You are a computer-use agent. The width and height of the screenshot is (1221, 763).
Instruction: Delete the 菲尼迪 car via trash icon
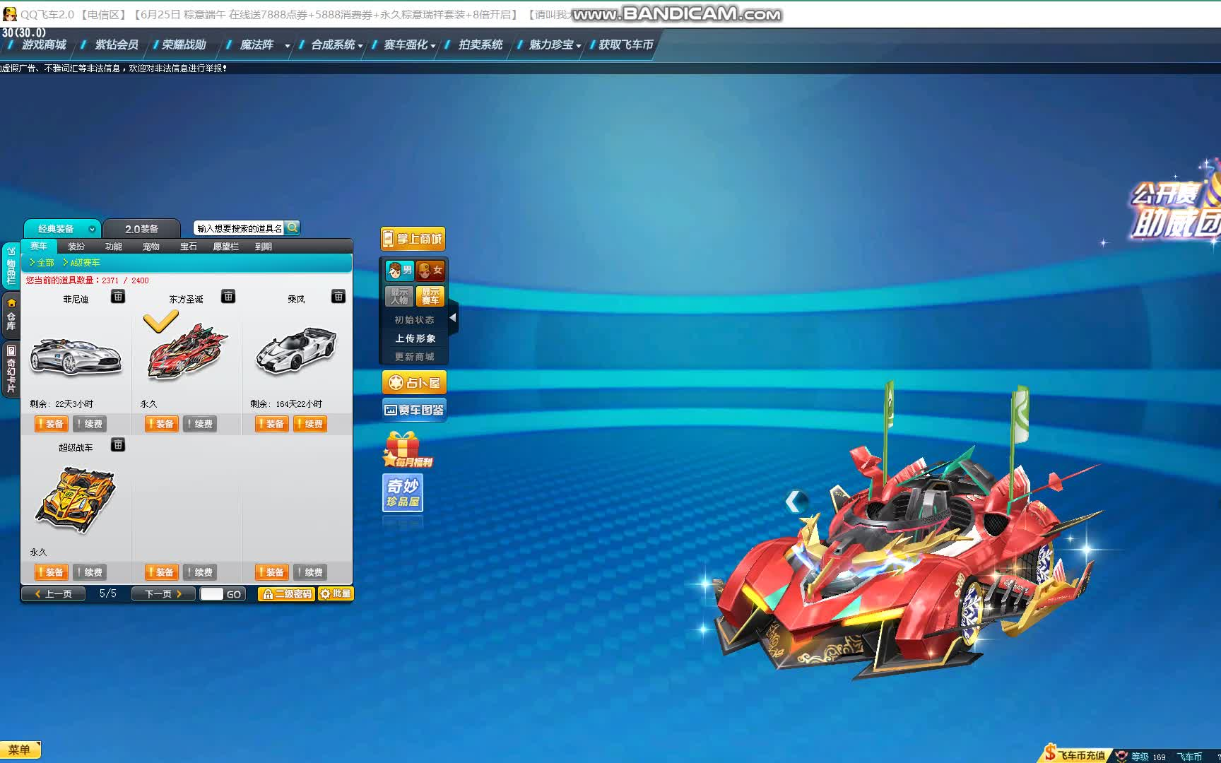coord(118,297)
